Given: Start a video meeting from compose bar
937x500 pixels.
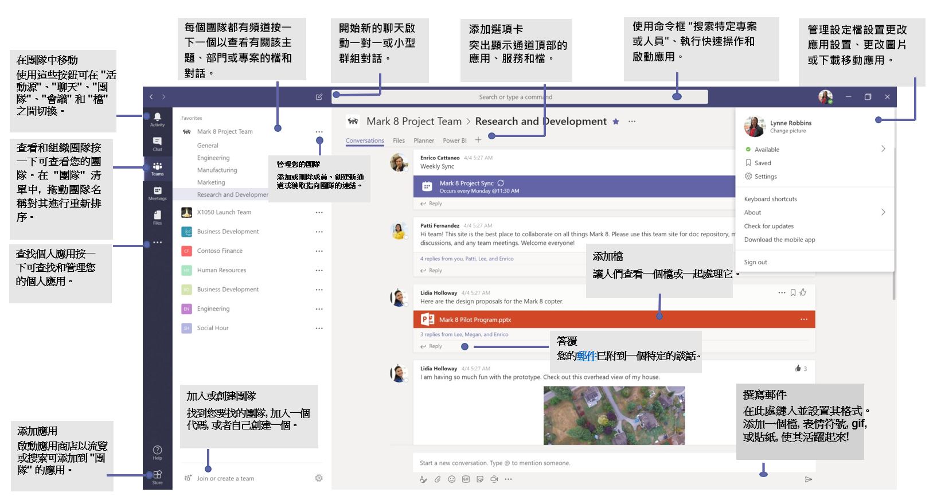Looking at the screenshot, I should (x=494, y=479).
